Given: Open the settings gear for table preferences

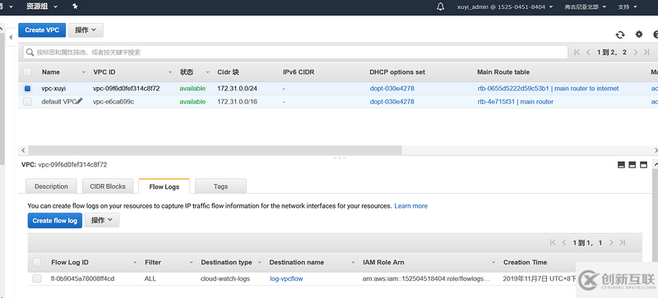Looking at the screenshot, I should (x=639, y=34).
